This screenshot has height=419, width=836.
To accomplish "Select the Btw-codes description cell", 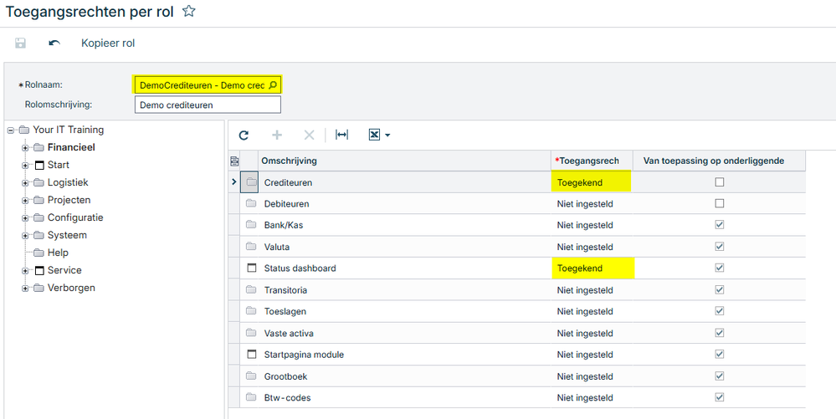I will point(405,398).
